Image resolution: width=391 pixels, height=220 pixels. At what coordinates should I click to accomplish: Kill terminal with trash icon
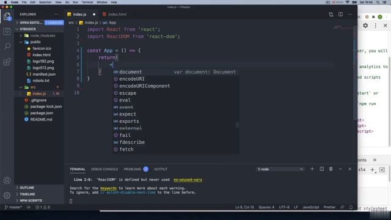pyautogui.click(x=331, y=169)
